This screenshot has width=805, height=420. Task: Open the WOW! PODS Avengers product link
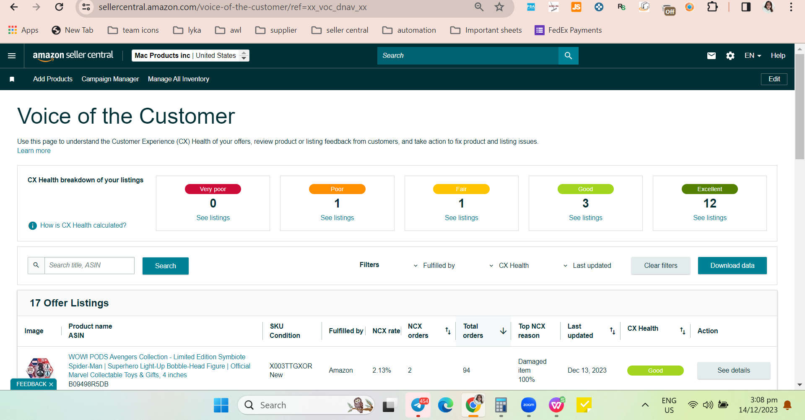159,366
